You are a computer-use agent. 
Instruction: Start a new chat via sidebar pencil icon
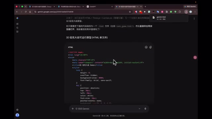(17, 24)
